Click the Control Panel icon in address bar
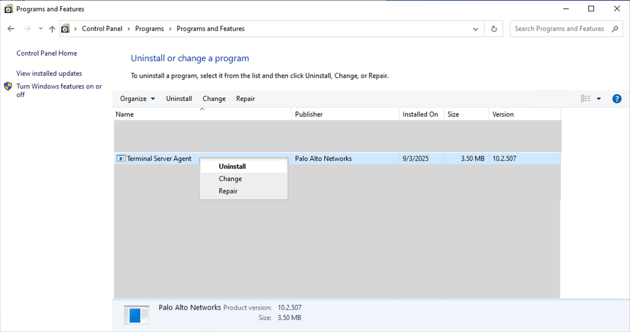This screenshot has height=332, width=630. (x=65, y=29)
